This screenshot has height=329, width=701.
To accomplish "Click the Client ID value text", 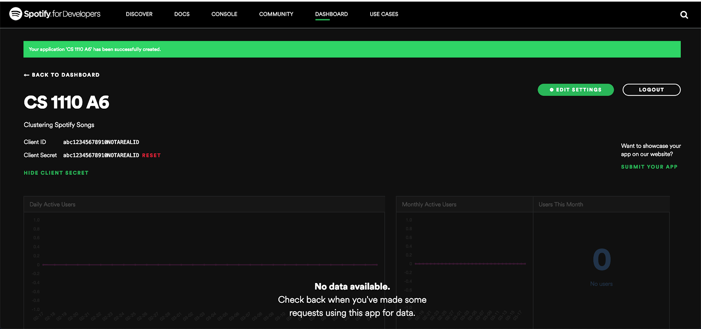I will pyautogui.click(x=101, y=142).
